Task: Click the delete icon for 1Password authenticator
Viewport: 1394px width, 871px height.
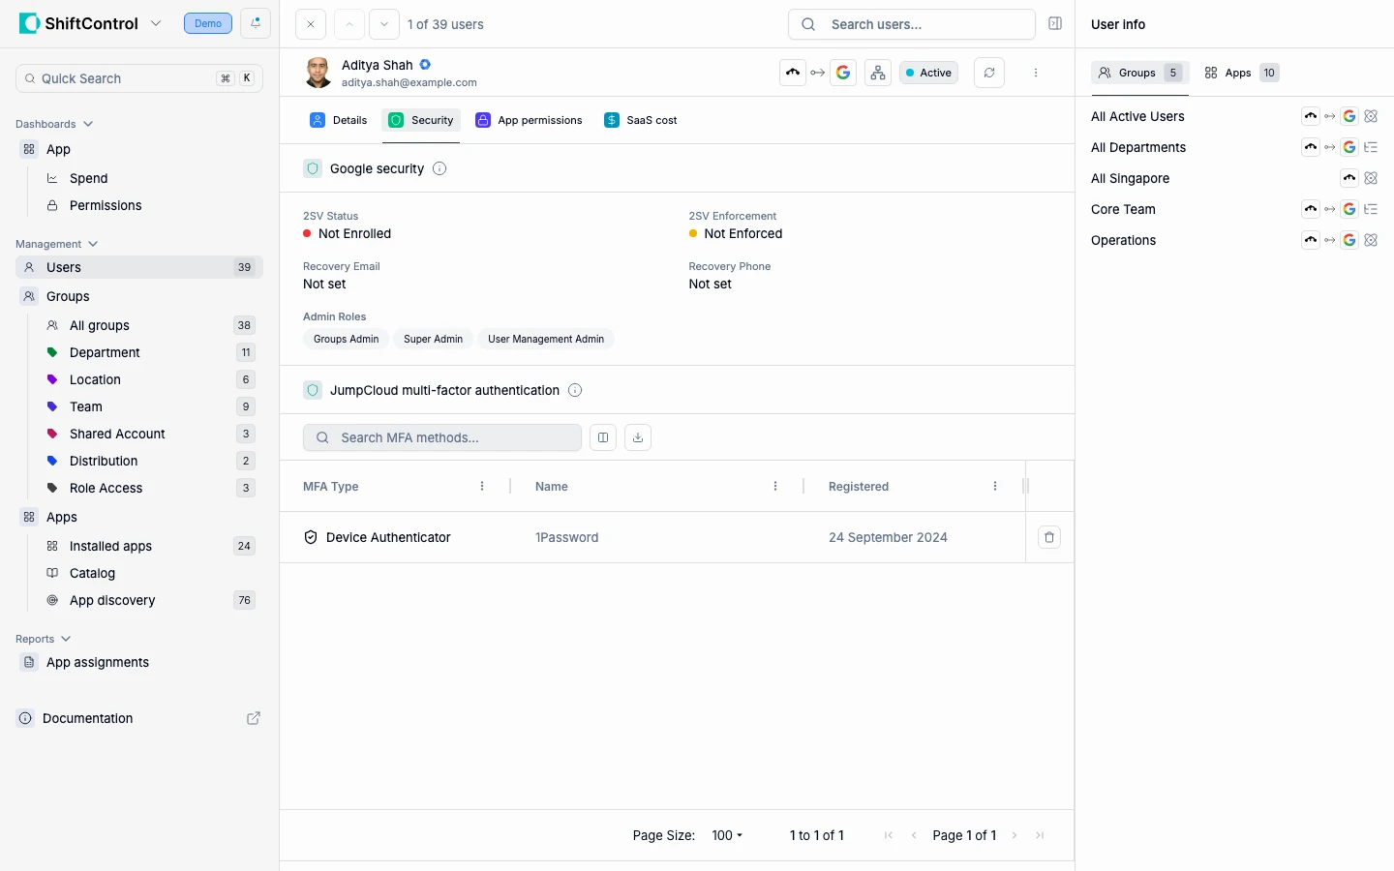Action: (1048, 537)
